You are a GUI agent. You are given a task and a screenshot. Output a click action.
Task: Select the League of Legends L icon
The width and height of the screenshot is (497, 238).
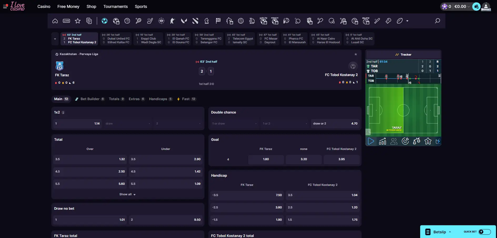252,21
